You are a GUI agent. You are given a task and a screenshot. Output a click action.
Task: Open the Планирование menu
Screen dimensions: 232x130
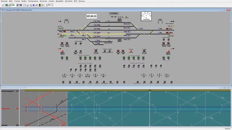tap(33, 1)
